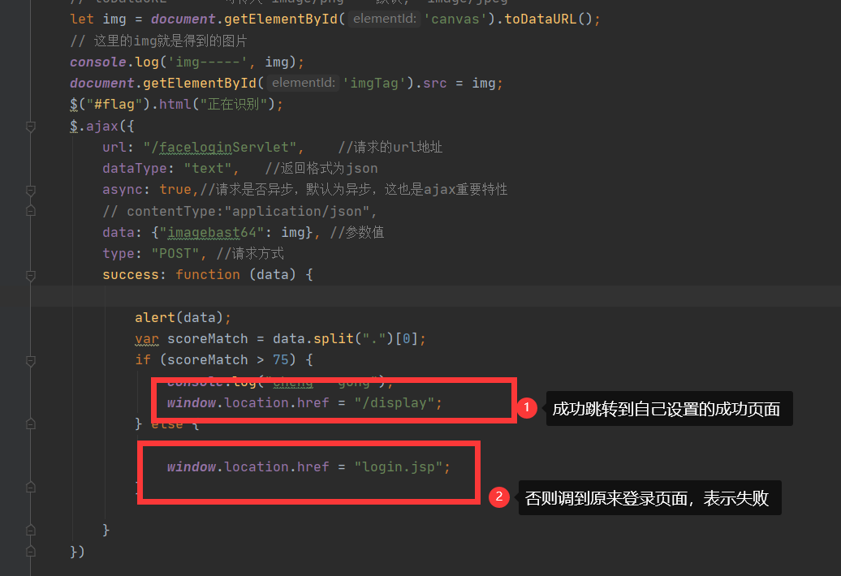Image resolution: width=841 pixels, height=576 pixels.
Task: Click red annotation badge number 2
Action: [498, 497]
